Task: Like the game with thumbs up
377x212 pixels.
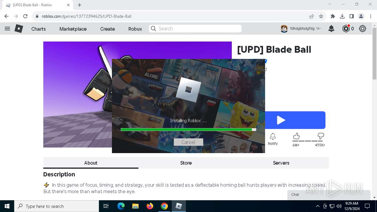Action: tap(296, 136)
